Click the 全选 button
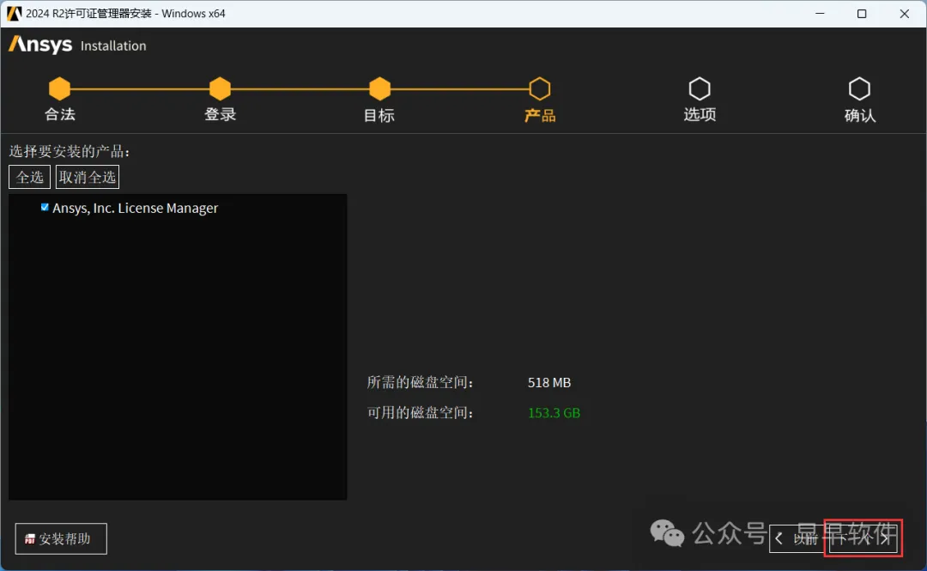Image resolution: width=927 pixels, height=571 pixels. pyautogui.click(x=29, y=177)
